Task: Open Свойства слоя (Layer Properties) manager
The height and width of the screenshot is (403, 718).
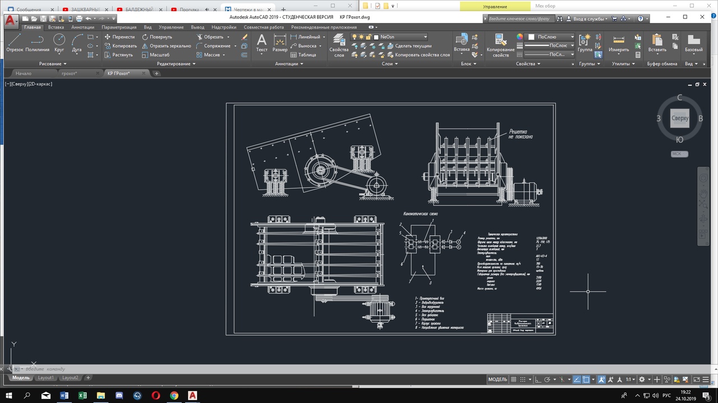Action: point(339,44)
